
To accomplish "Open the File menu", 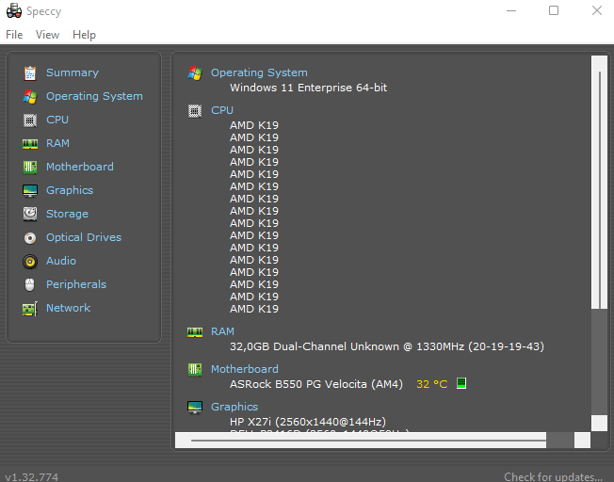I will (14, 35).
